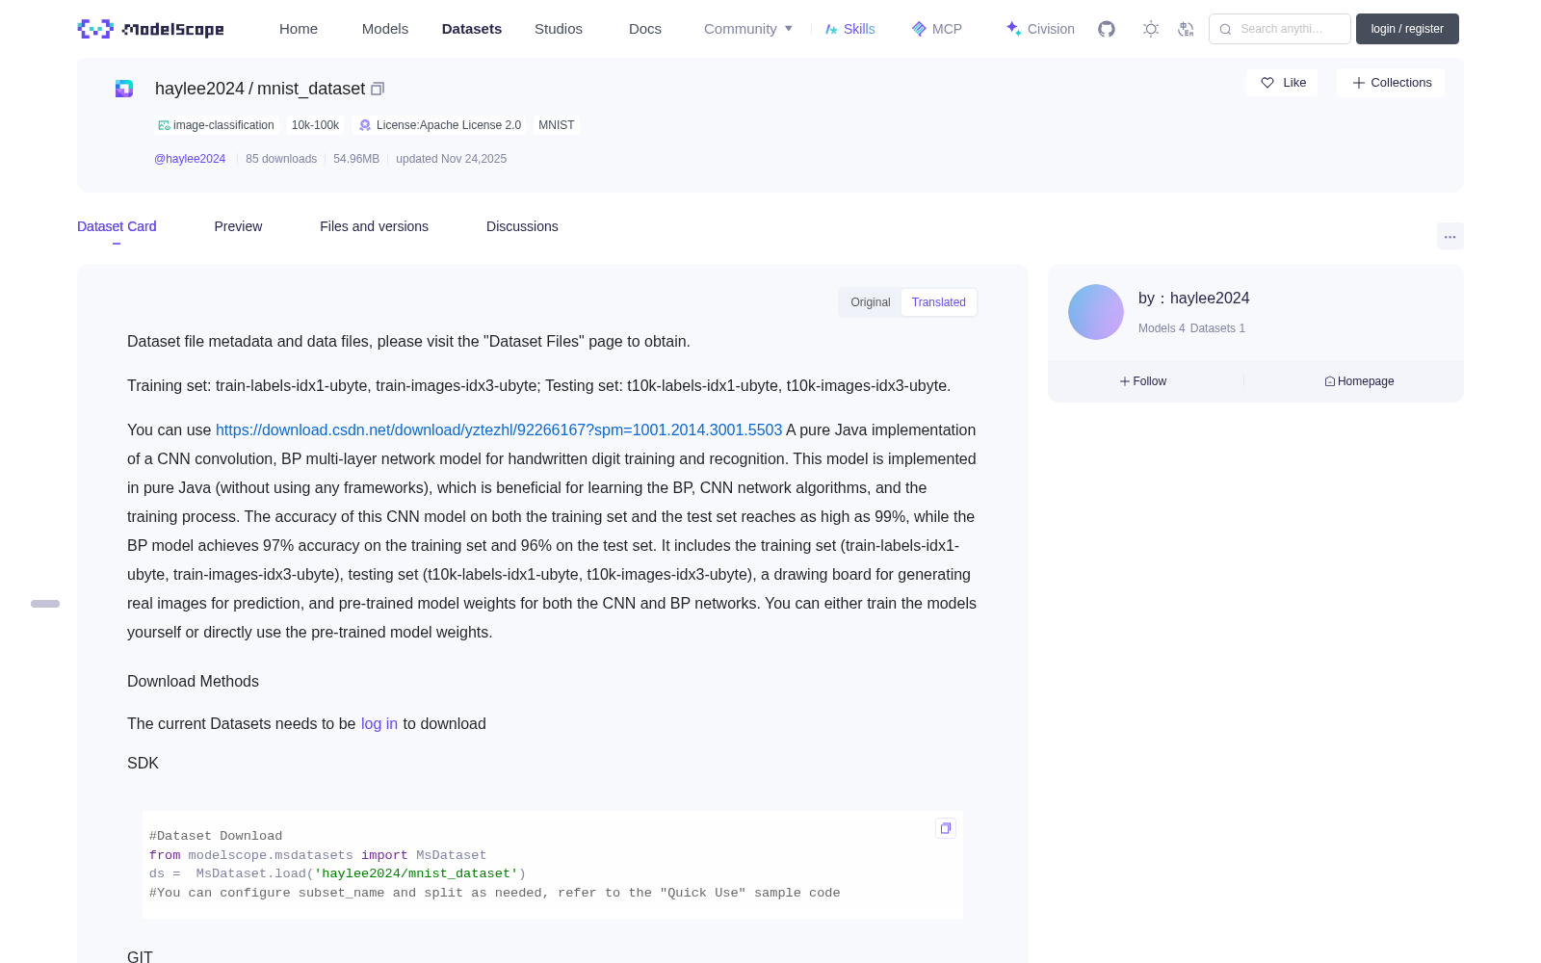
Task: Click the Homepage house icon
Action: (1330, 381)
